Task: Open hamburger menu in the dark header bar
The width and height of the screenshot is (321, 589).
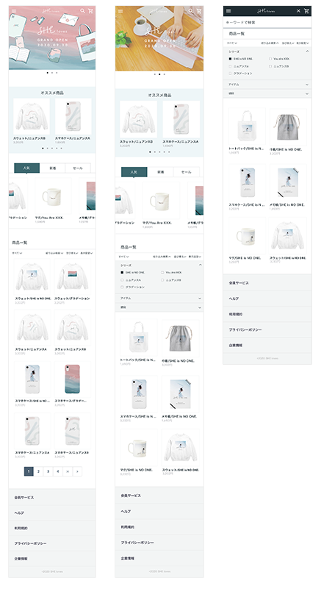Action: (x=228, y=11)
